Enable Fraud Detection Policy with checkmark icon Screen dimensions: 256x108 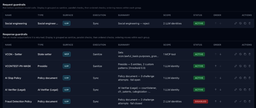pyautogui.click(x=240, y=101)
